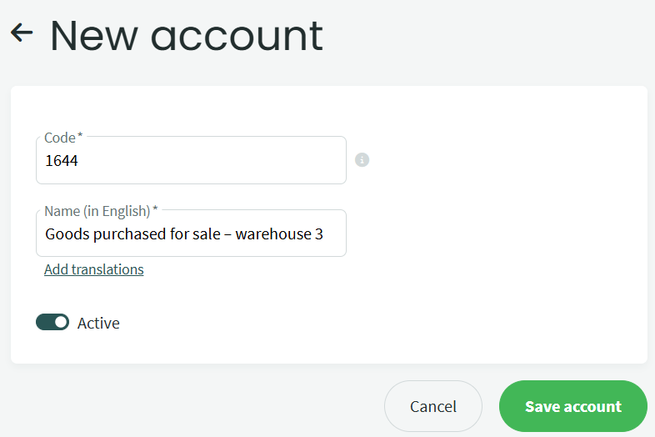Click the Name (in English) label
Viewport: 655px width, 437px height.
[x=98, y=211]
